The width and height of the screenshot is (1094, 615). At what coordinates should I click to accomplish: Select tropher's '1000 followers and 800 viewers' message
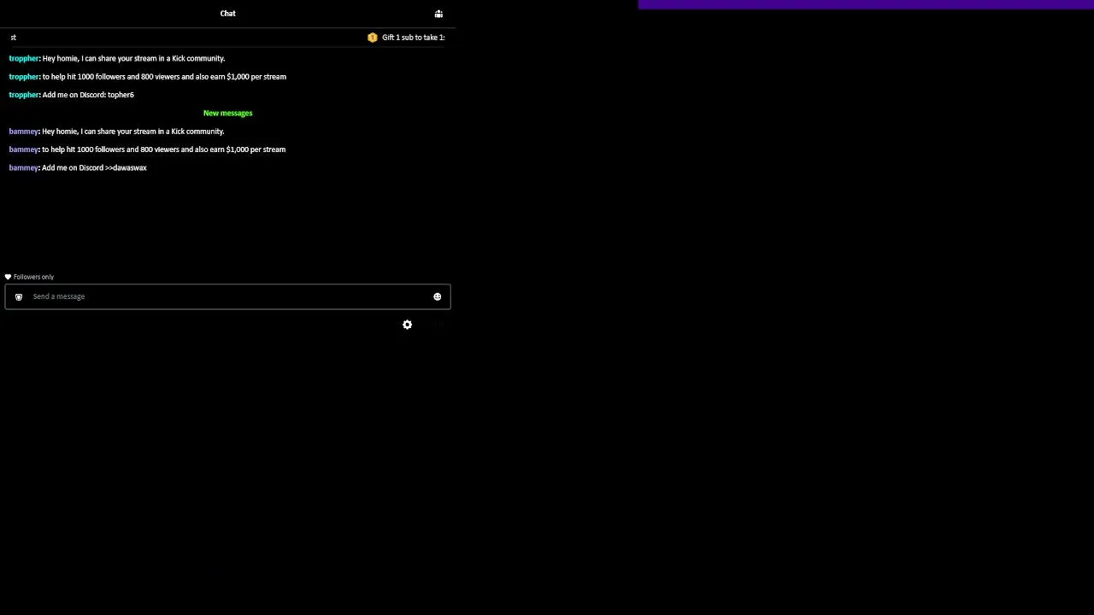click(x=164, y=77)
